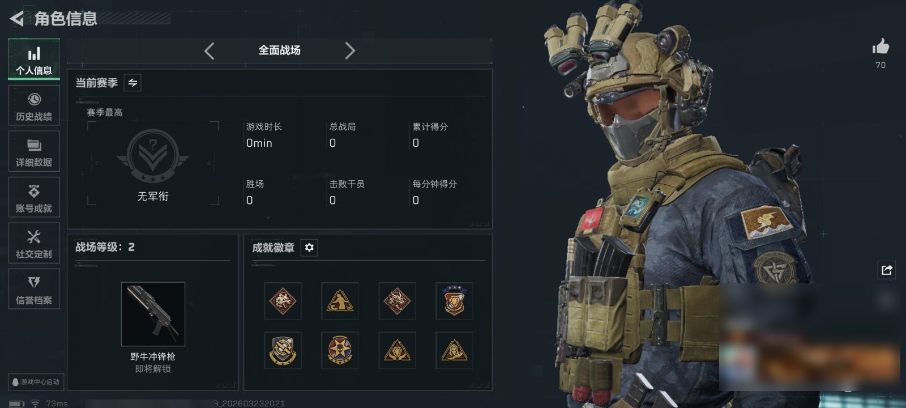Click the share icon on right edge
Screen dimensions: 906x408
coord(887,270)
